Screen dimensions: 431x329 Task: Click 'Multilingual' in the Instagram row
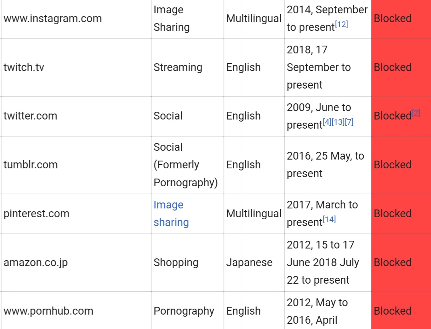coord(254,19)
